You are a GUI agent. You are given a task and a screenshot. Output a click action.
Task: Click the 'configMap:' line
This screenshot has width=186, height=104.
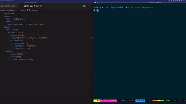pos(16,57)
